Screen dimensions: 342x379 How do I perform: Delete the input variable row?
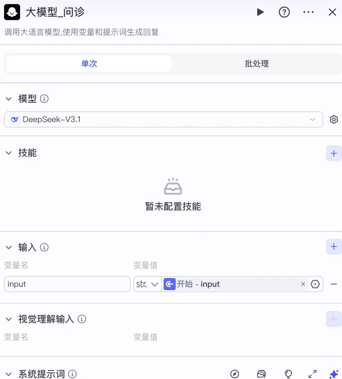pyautogui.click(x=334, y=284)
